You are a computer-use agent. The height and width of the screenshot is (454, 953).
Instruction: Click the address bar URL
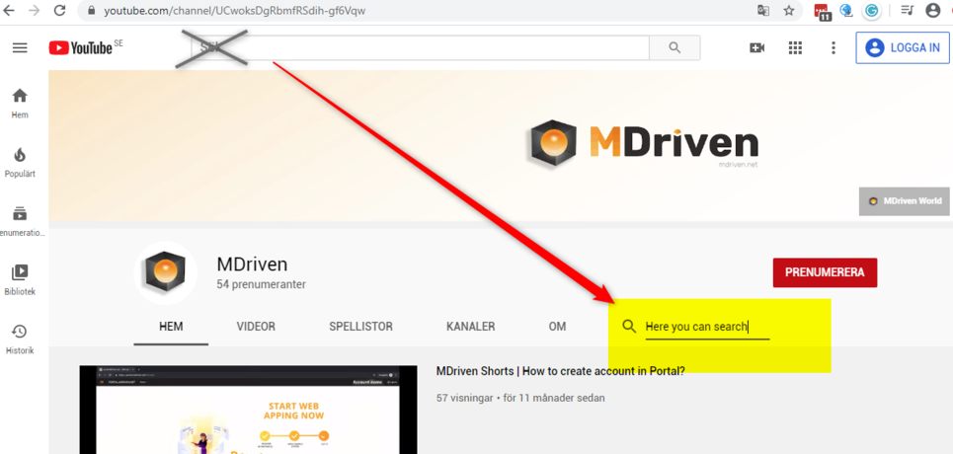(x=235, y=11)
